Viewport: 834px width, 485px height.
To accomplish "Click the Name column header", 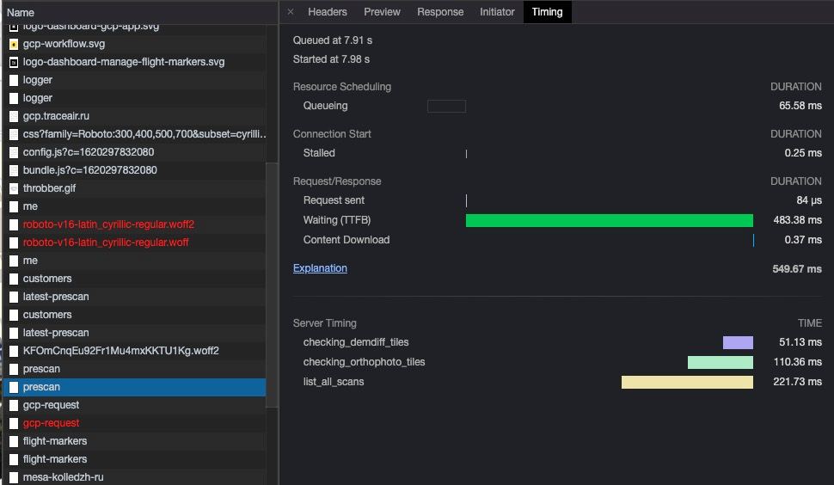I will [x=139, y=12].
